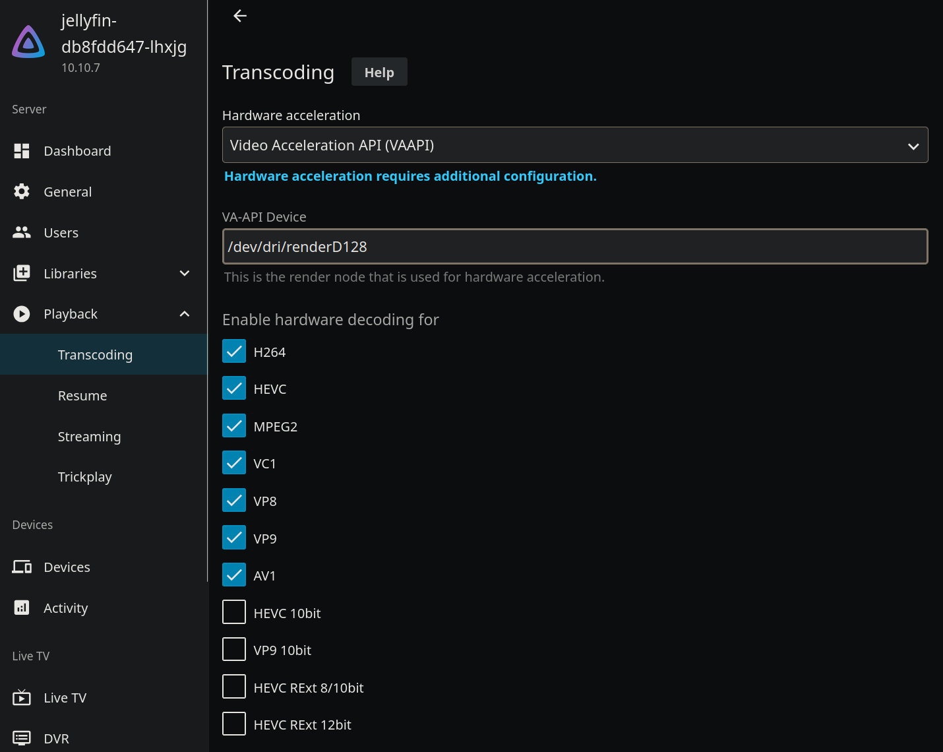Click the Jellyfin logo icon
The height and width of the screenshot is (752, 943).
point(28,42)
